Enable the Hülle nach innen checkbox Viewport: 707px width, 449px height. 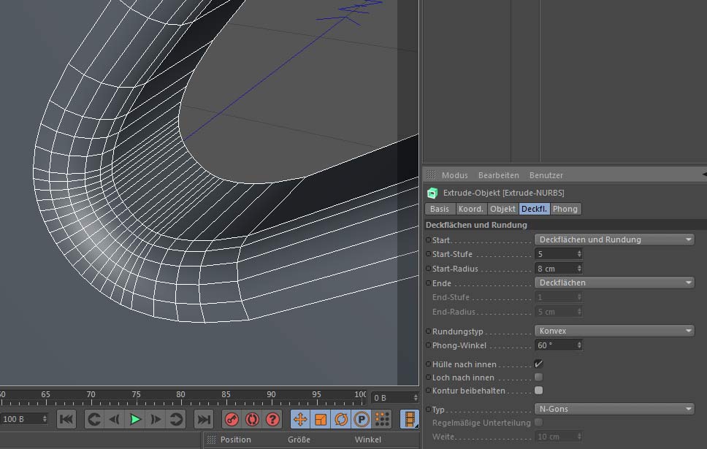pos(538,364)
